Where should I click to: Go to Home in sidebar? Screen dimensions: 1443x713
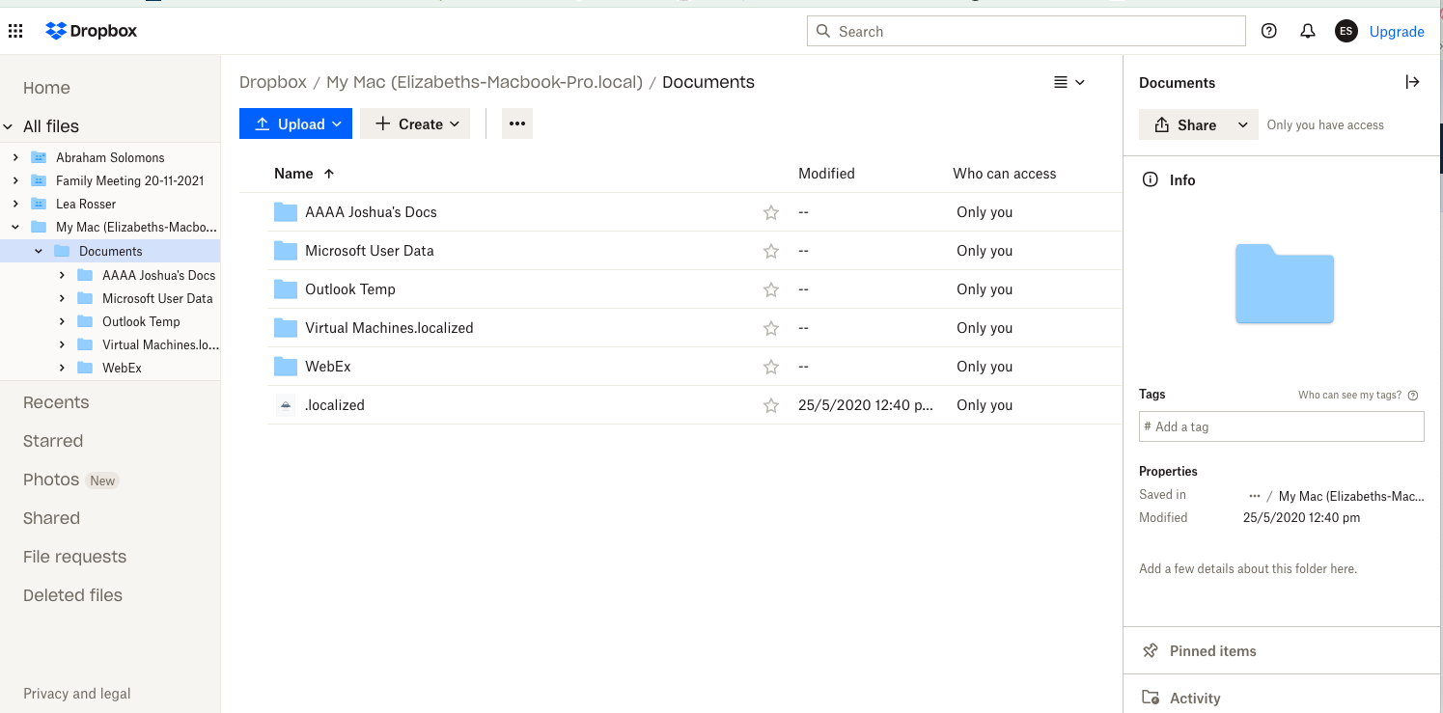pyautogui.click(x=46, y=88)
